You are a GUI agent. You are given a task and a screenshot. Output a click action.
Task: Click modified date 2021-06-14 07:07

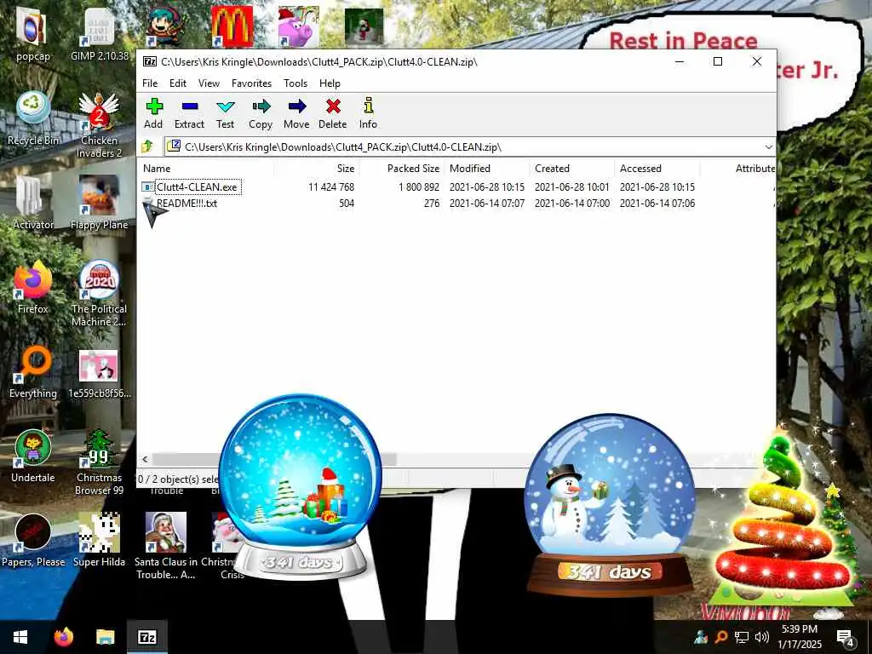coord(487,204)
